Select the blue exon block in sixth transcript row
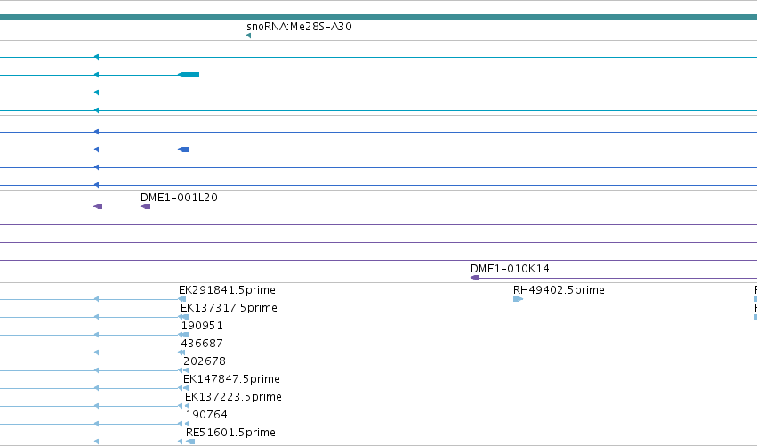 pos(184,150)
